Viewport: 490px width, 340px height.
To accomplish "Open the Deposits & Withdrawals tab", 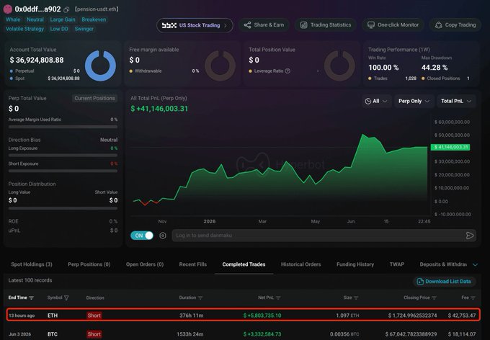I will 443,264.
